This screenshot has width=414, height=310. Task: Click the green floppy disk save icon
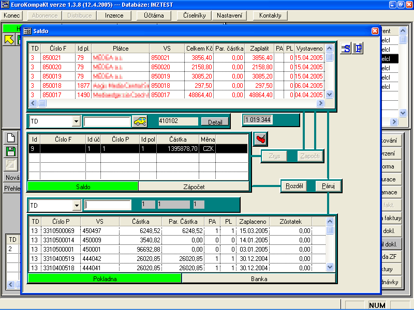coord(10,151)
